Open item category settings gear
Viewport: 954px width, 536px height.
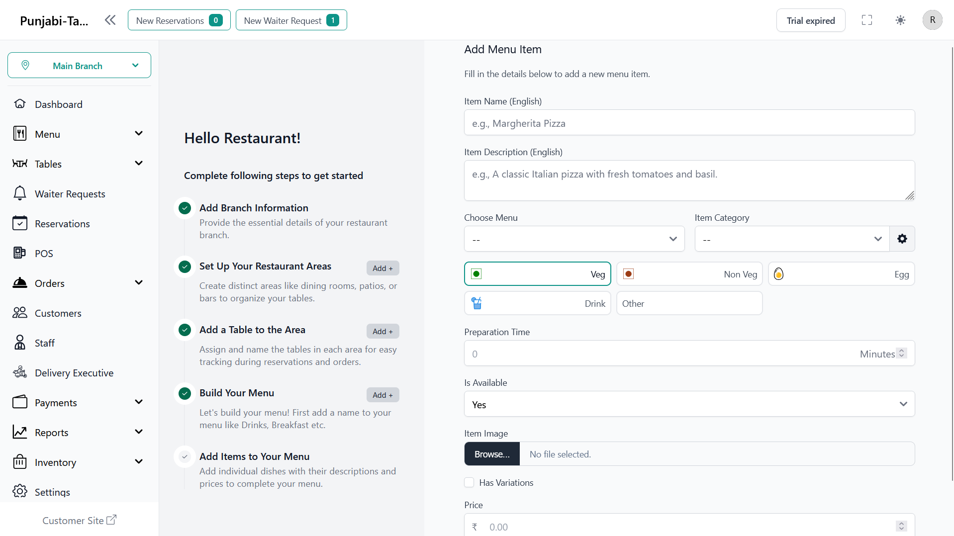(902, 239)
